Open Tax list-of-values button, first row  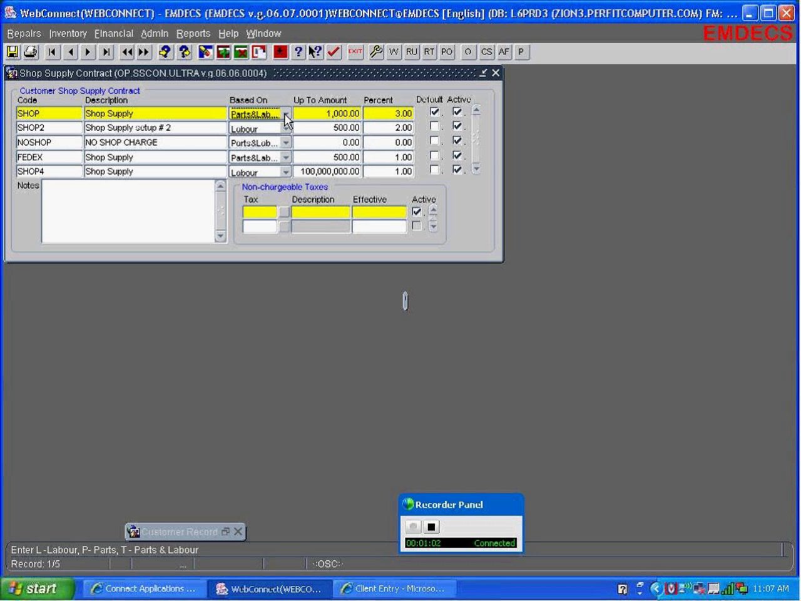(283, 212)
